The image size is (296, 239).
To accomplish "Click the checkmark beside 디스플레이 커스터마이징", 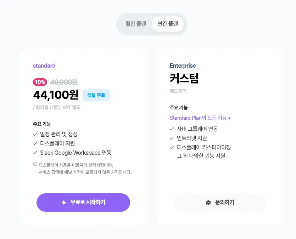I will 172,147.
